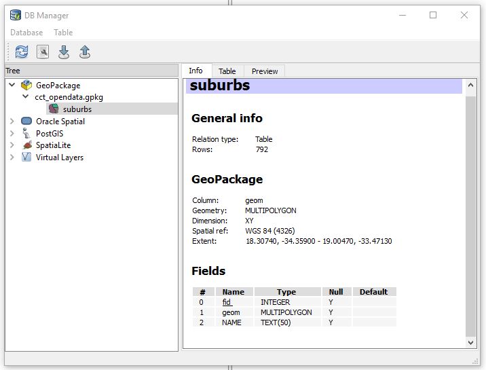Click the 'suburbs' heading in Info

point(220,86)
